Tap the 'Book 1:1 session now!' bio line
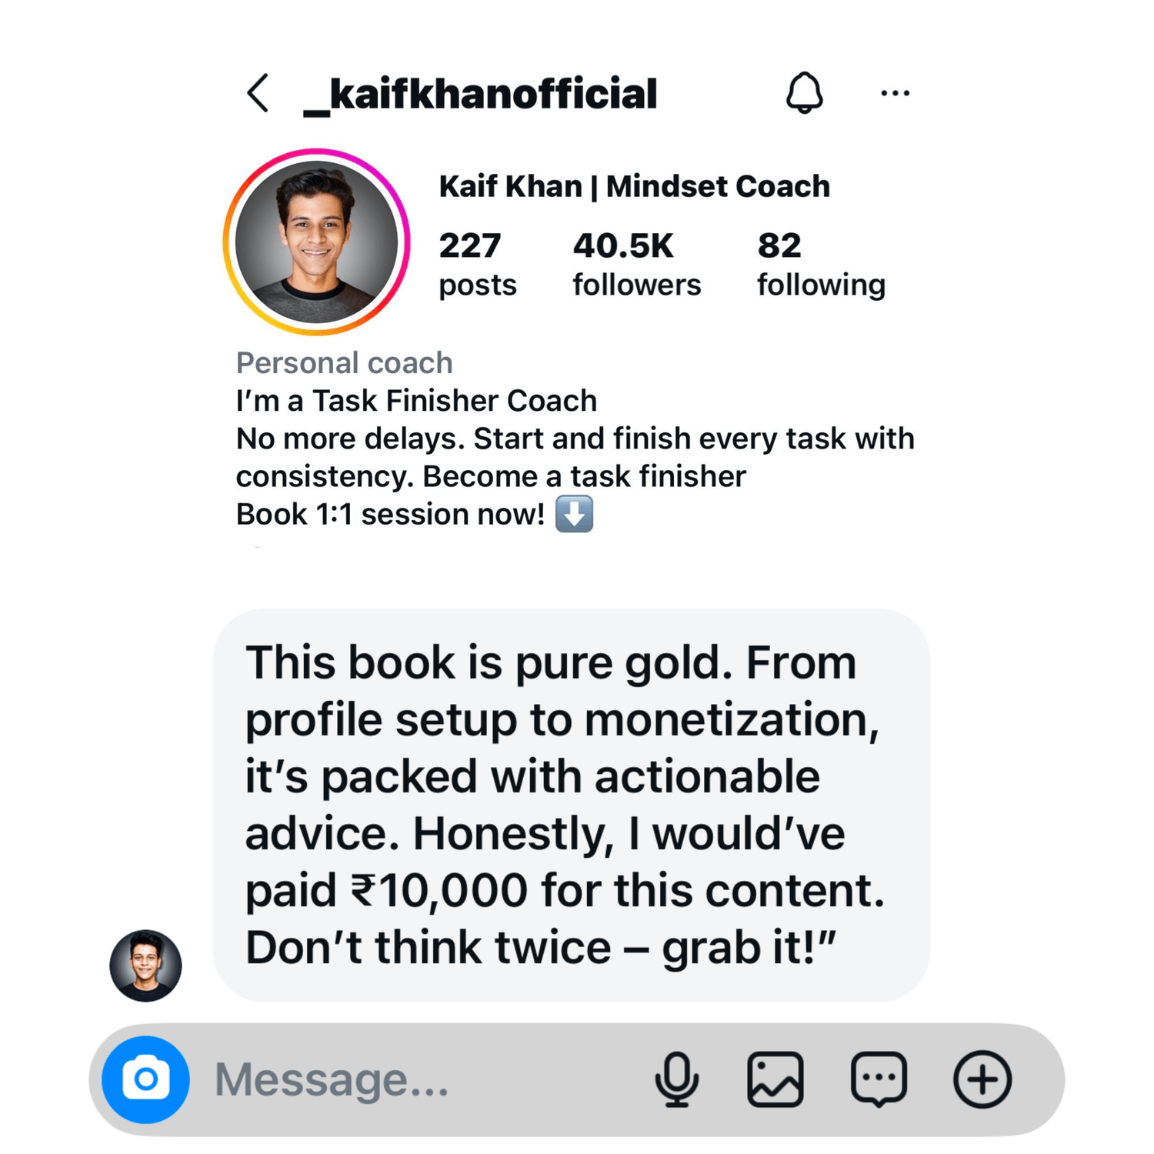1154x1154 pixels. 390,514
